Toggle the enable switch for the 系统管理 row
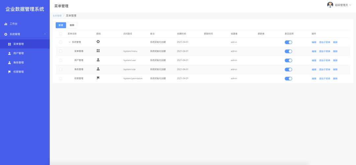356x165 pixels. pyautogui.click(x=288, y=42)
